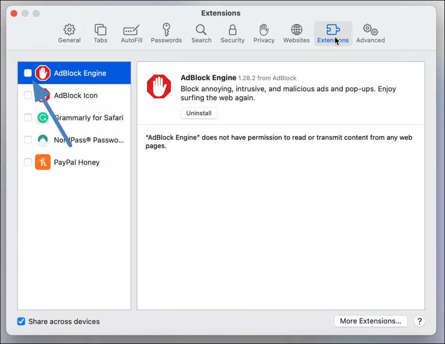Open More Extensions browser
Viewport: 445px width, 344px height.
click(x=370, y=321)
